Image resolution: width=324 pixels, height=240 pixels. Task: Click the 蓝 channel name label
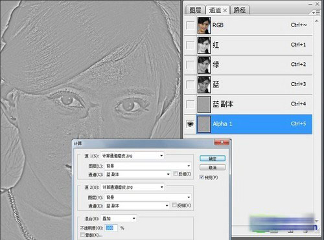pos(216,84)
